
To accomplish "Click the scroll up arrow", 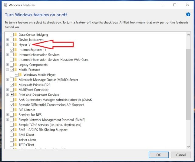I will click(188, 35).
